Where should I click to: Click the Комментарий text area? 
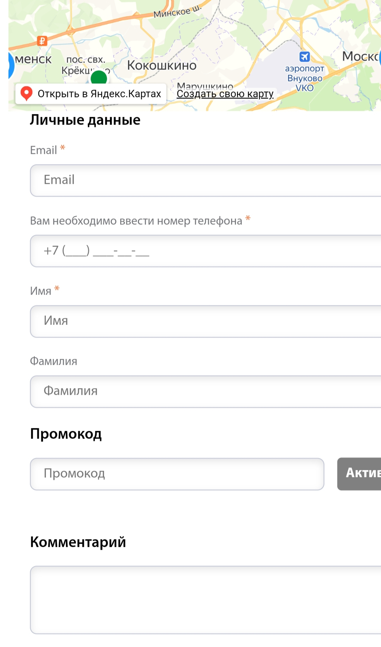(x=206, y=600)
